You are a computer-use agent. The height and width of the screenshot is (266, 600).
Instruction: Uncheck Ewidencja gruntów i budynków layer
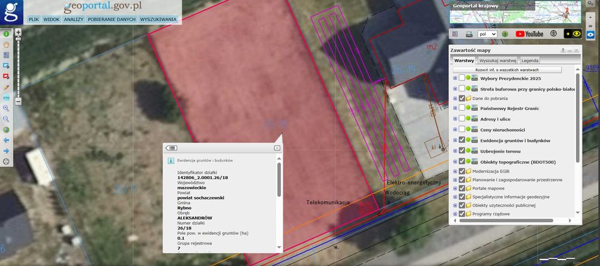coord(462,140)
